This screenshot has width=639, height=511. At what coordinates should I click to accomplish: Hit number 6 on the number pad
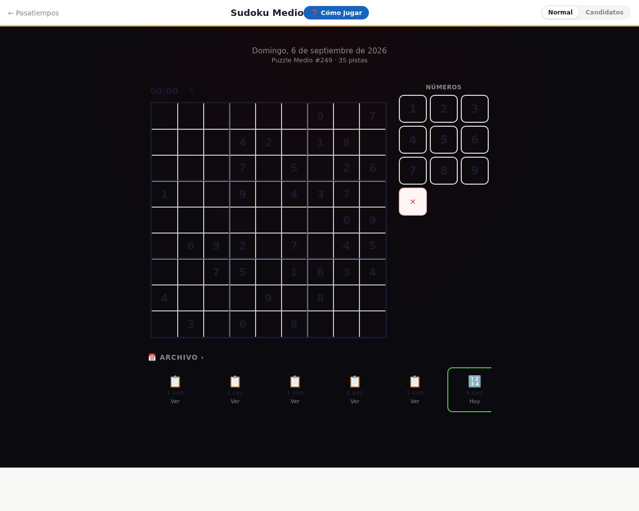coord(475,140)
